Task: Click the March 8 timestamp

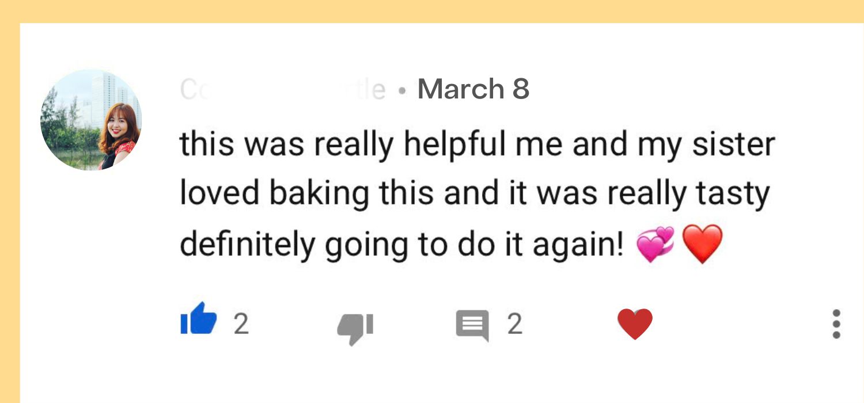Action: (x=473, y=89)
